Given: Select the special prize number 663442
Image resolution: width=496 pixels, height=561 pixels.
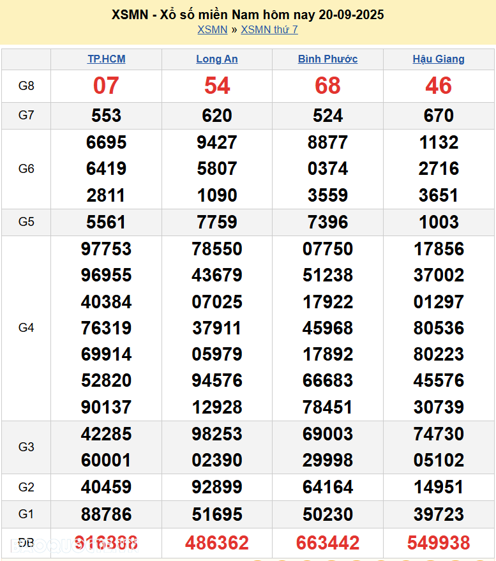Looking at the screenshot, I should 327,543.
